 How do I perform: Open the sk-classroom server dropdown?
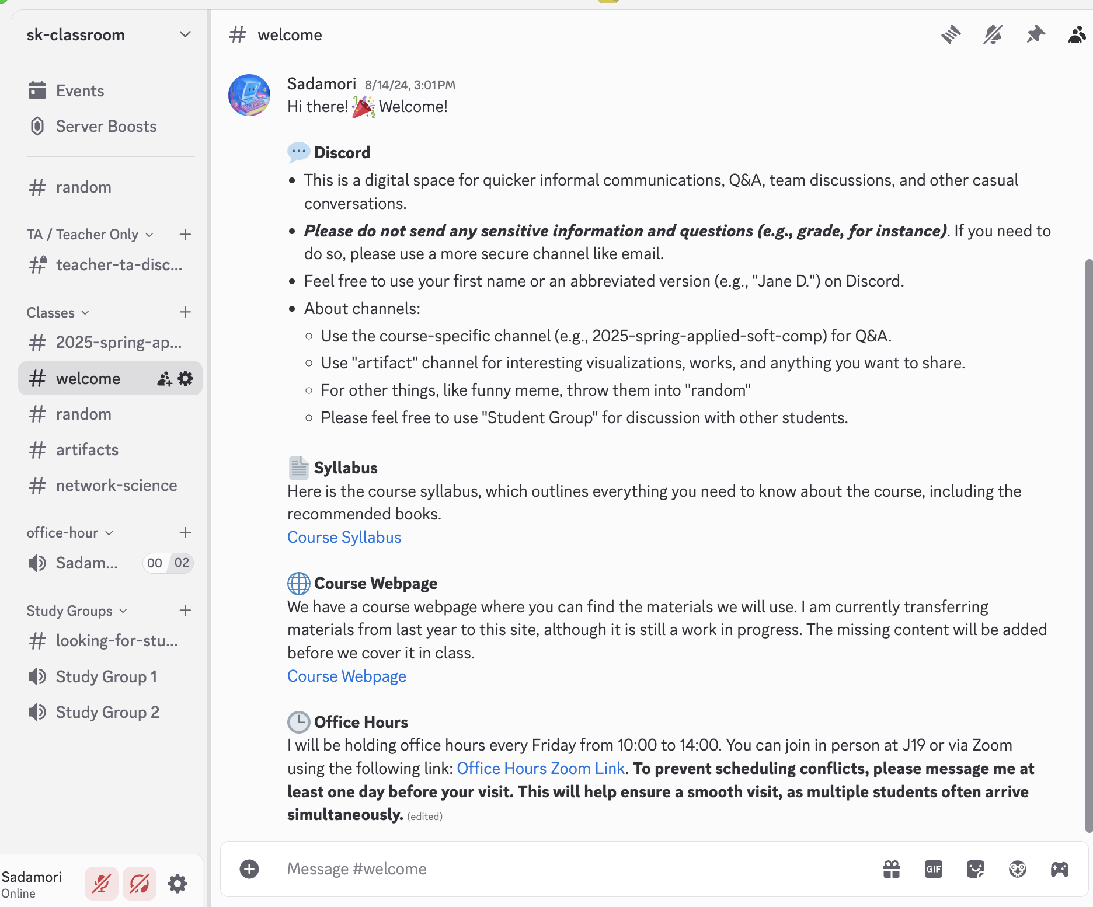(x=185, y=34)
